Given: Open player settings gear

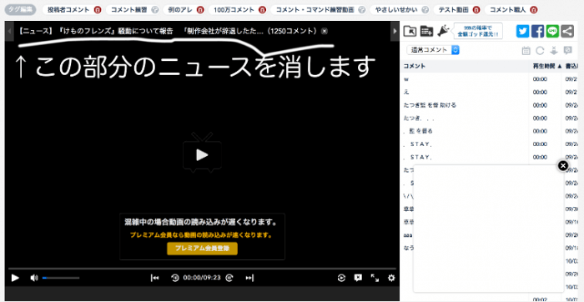Looking at the screenshot, I should tap(391, 278).
